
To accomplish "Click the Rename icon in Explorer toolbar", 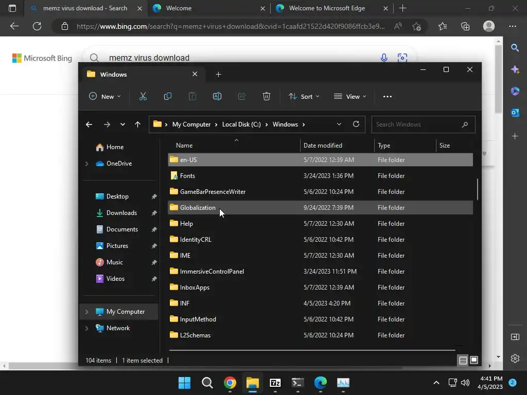I will 217,96.
